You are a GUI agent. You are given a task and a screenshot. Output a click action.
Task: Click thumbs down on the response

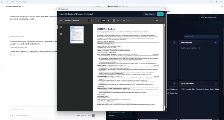click(x=18, y=55)
